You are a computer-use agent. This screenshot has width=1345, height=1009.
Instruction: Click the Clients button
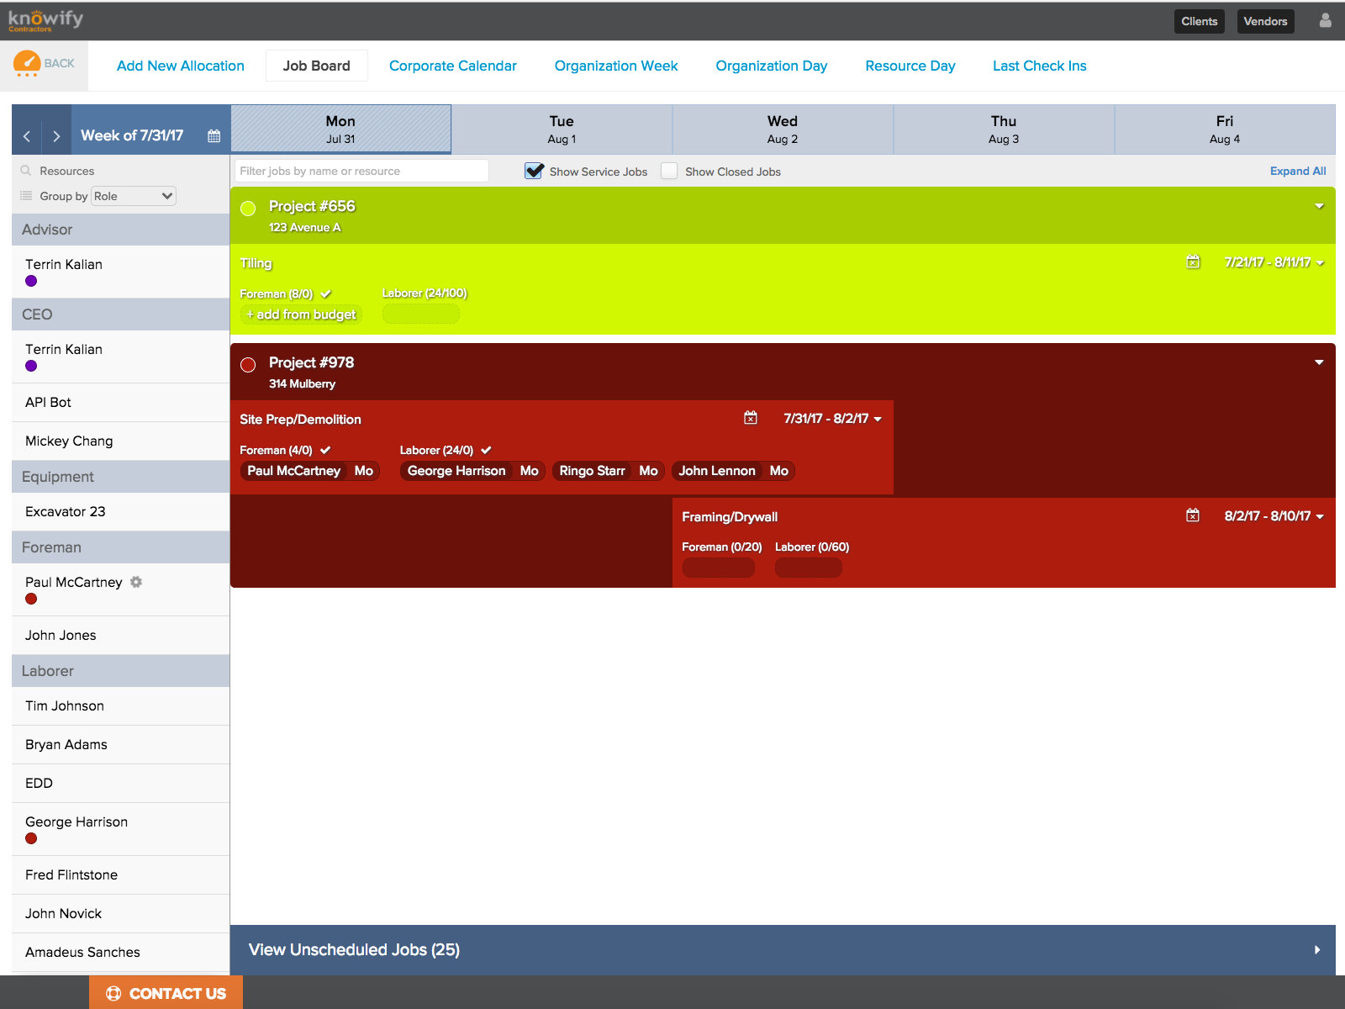(1200, 21)
